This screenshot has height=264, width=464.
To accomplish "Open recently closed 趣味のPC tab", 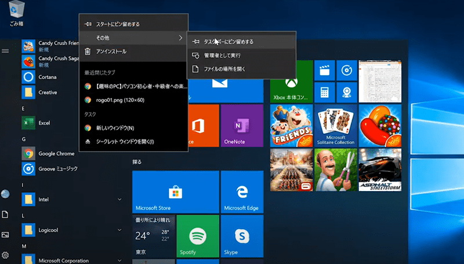I will coord(133,86).
